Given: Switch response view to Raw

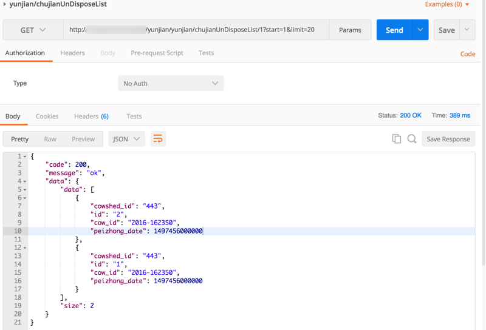Looking at the screenshot, I should point(50,139).
